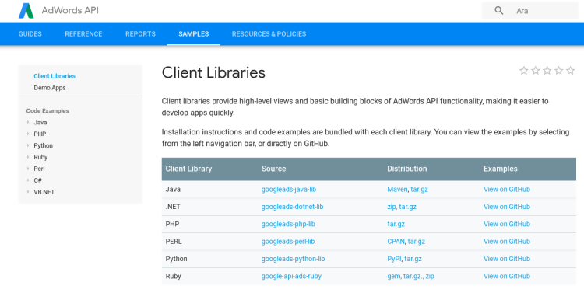Viewport: 584px width, 293px height.
Task: View Java examples on GitHub
Action: [x=507, y=190]
